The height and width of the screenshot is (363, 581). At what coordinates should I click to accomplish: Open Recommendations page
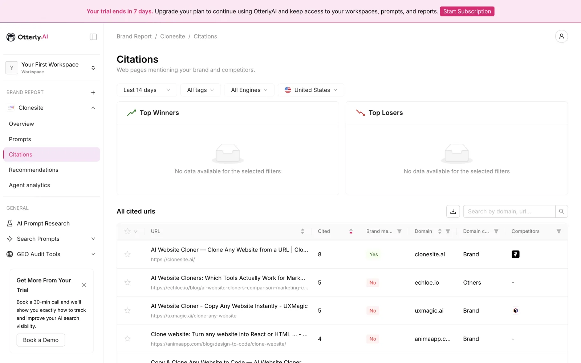tap(33, 170)
